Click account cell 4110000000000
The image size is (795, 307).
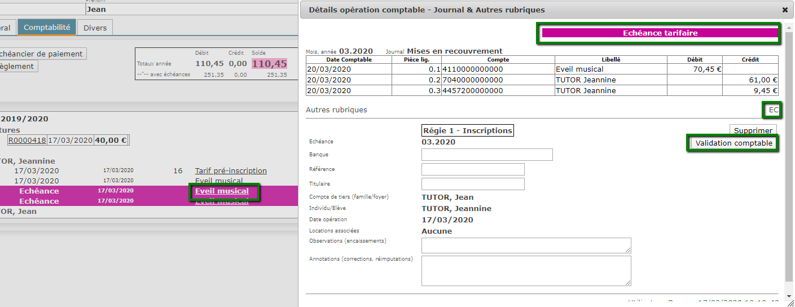498,69
